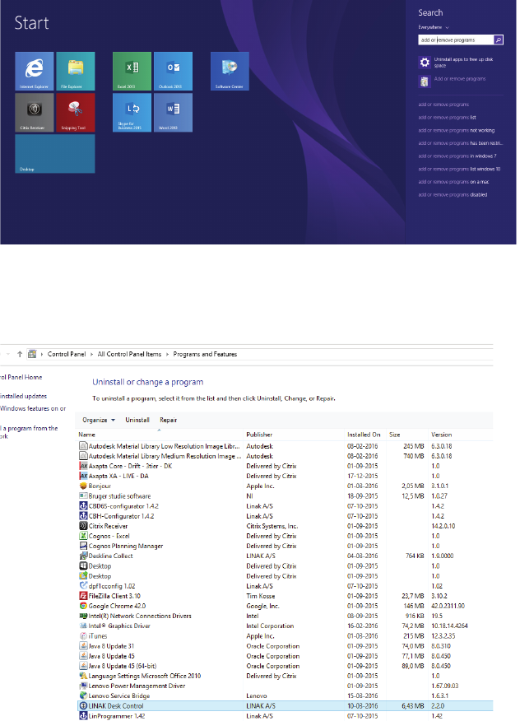The height and width of the screenshot is (721, 520).
Task: Launch the Snipping Tool tile
Action: click(76, 113)
